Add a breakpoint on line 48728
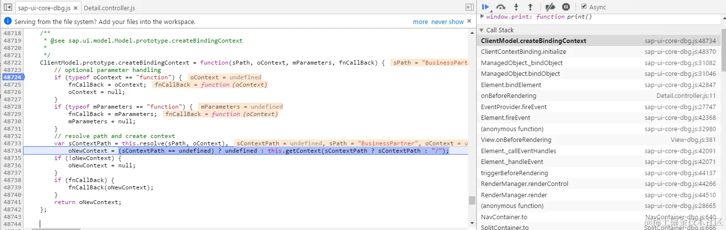The width and height of the screenshot is (726, 230). click(x=12, y=107)
